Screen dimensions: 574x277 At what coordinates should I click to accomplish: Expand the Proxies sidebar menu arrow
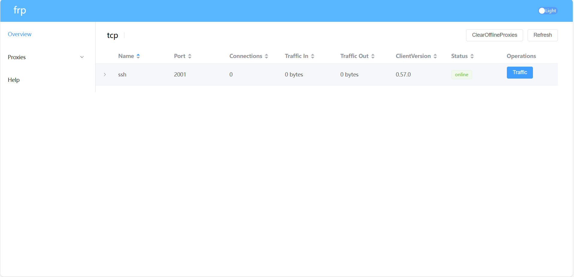click(82, 57)
